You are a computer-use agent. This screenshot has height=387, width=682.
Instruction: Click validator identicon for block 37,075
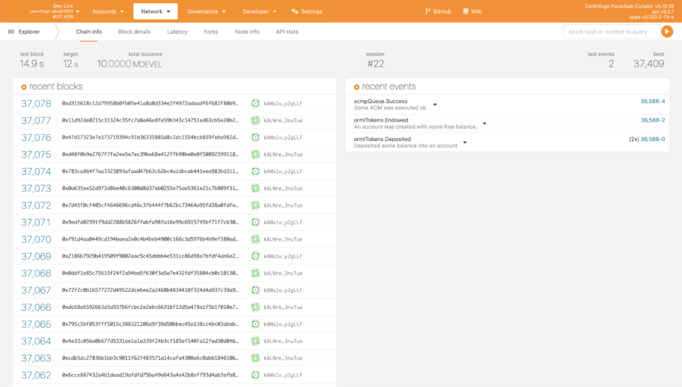pyautogui.click(x=255, y=155)
